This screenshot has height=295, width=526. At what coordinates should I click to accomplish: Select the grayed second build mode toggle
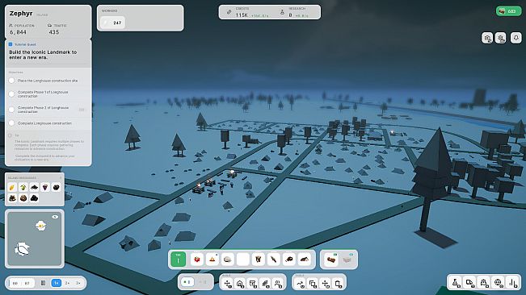204,282
